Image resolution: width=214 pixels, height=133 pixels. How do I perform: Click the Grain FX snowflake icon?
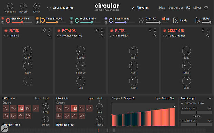click(x=142, y=20)
